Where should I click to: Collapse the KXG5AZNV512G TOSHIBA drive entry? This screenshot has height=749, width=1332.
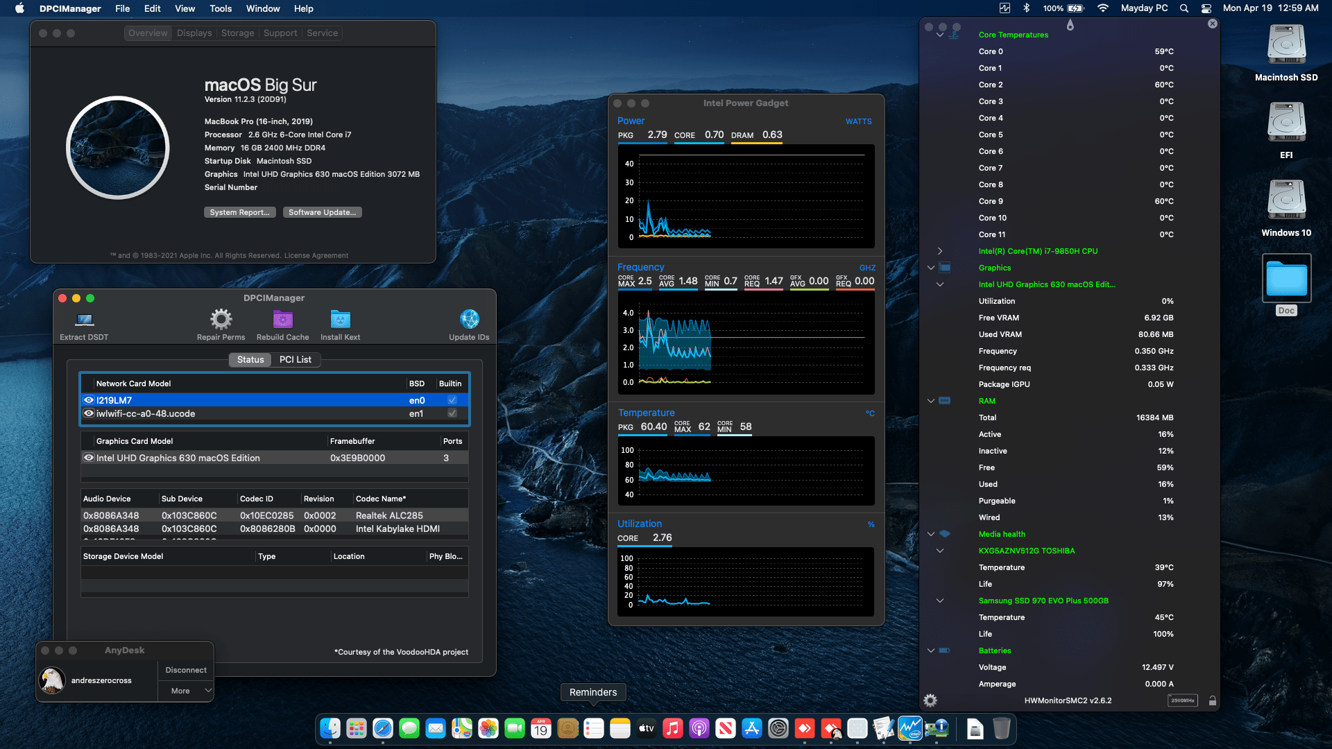(940, 551)
